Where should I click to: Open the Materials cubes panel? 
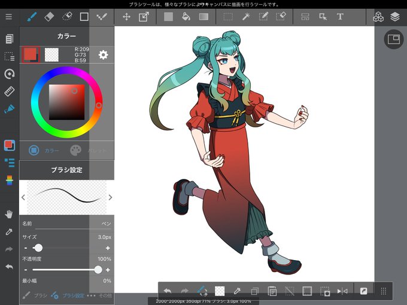click(378, 17)
